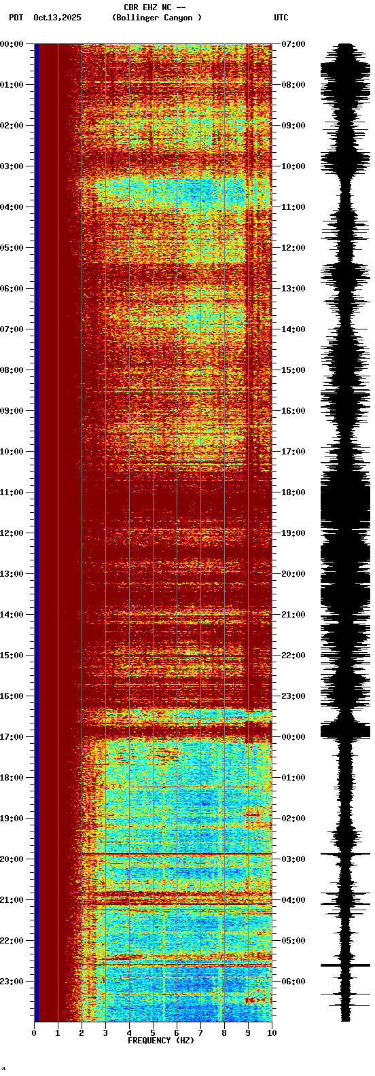
Task: Click the UTC time label "-07:00"
Action: [x=293, y=44]
